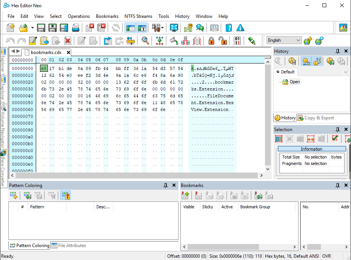
Task: Click the green checkmark icon in Selection
Action: tap(335, 138)
